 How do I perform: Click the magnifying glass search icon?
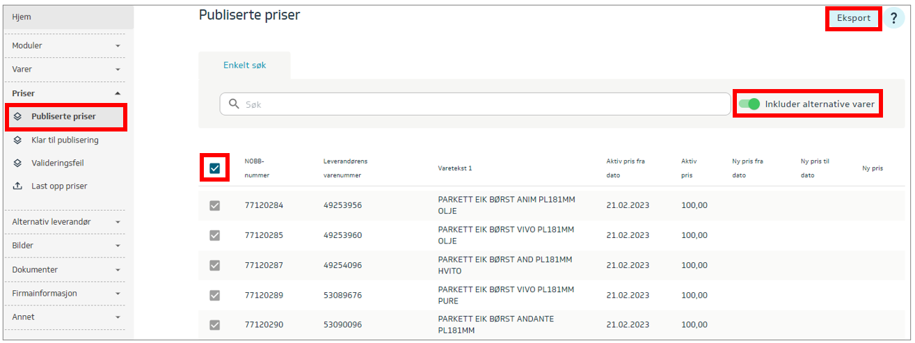[x=234, y=104]
